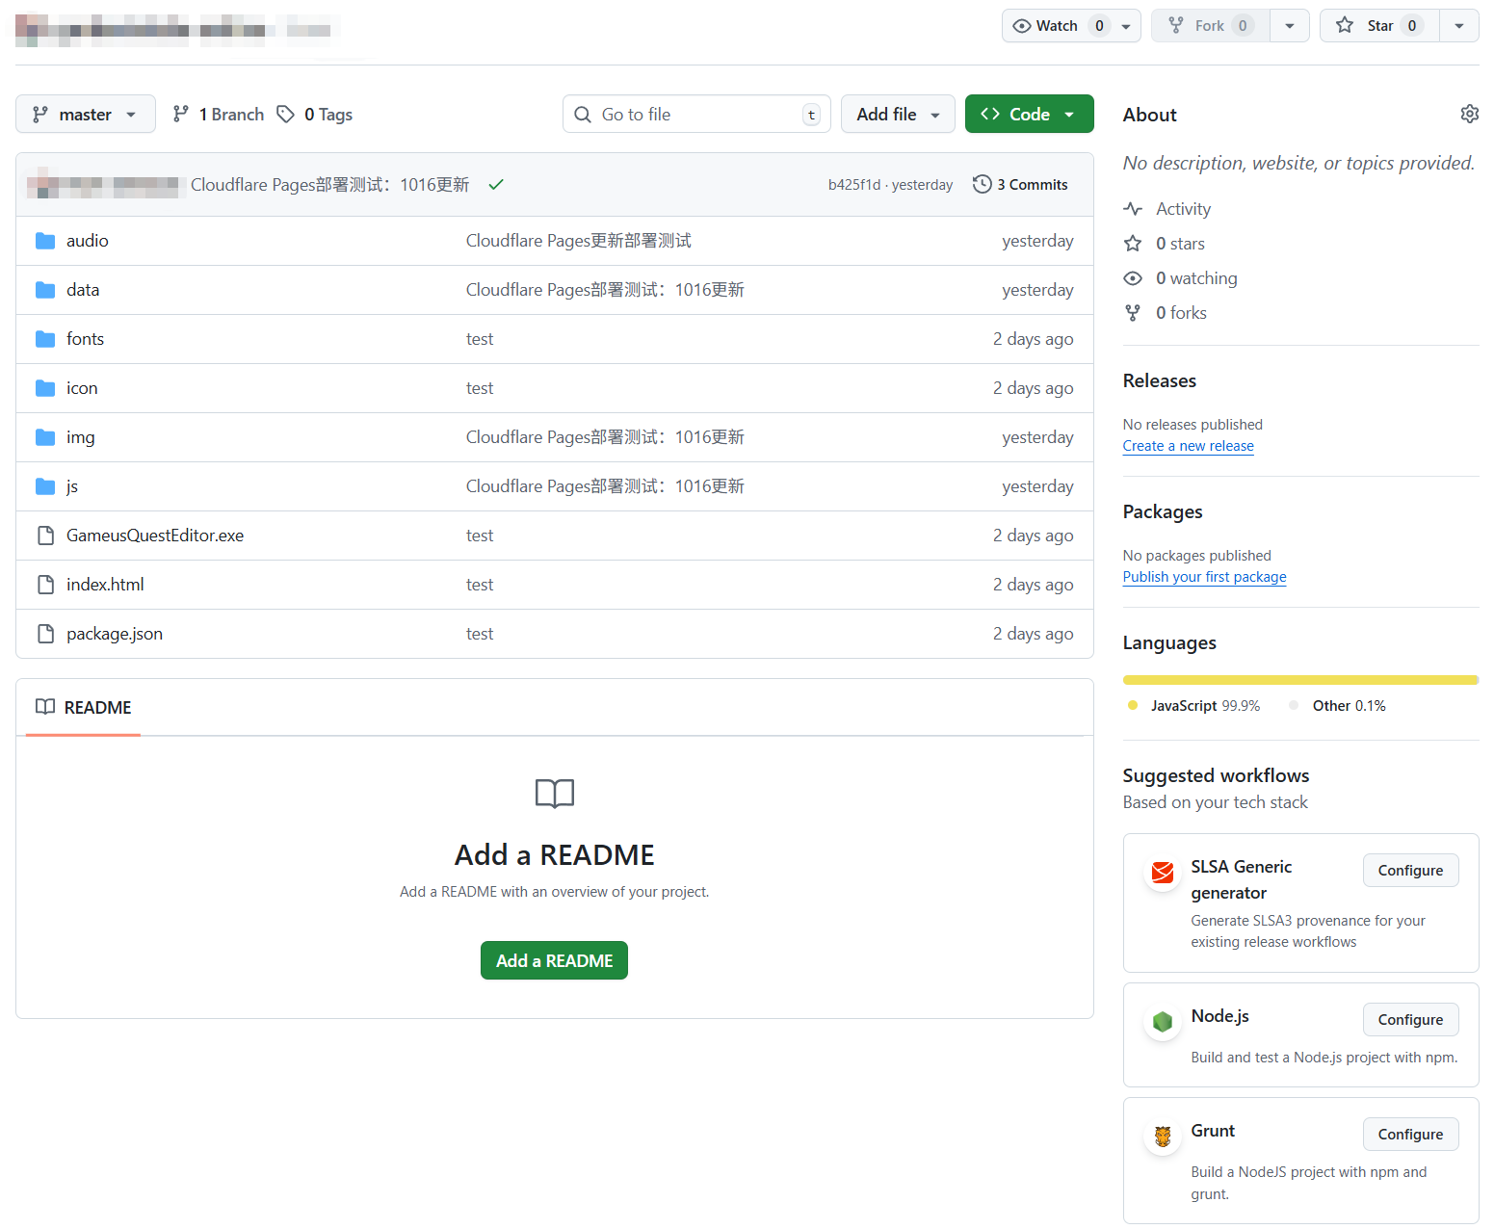This screenshot has width=1494, height=1229.
Task: Click the yellow JavaScript language bar
Action: click(x=1299, y=680)
